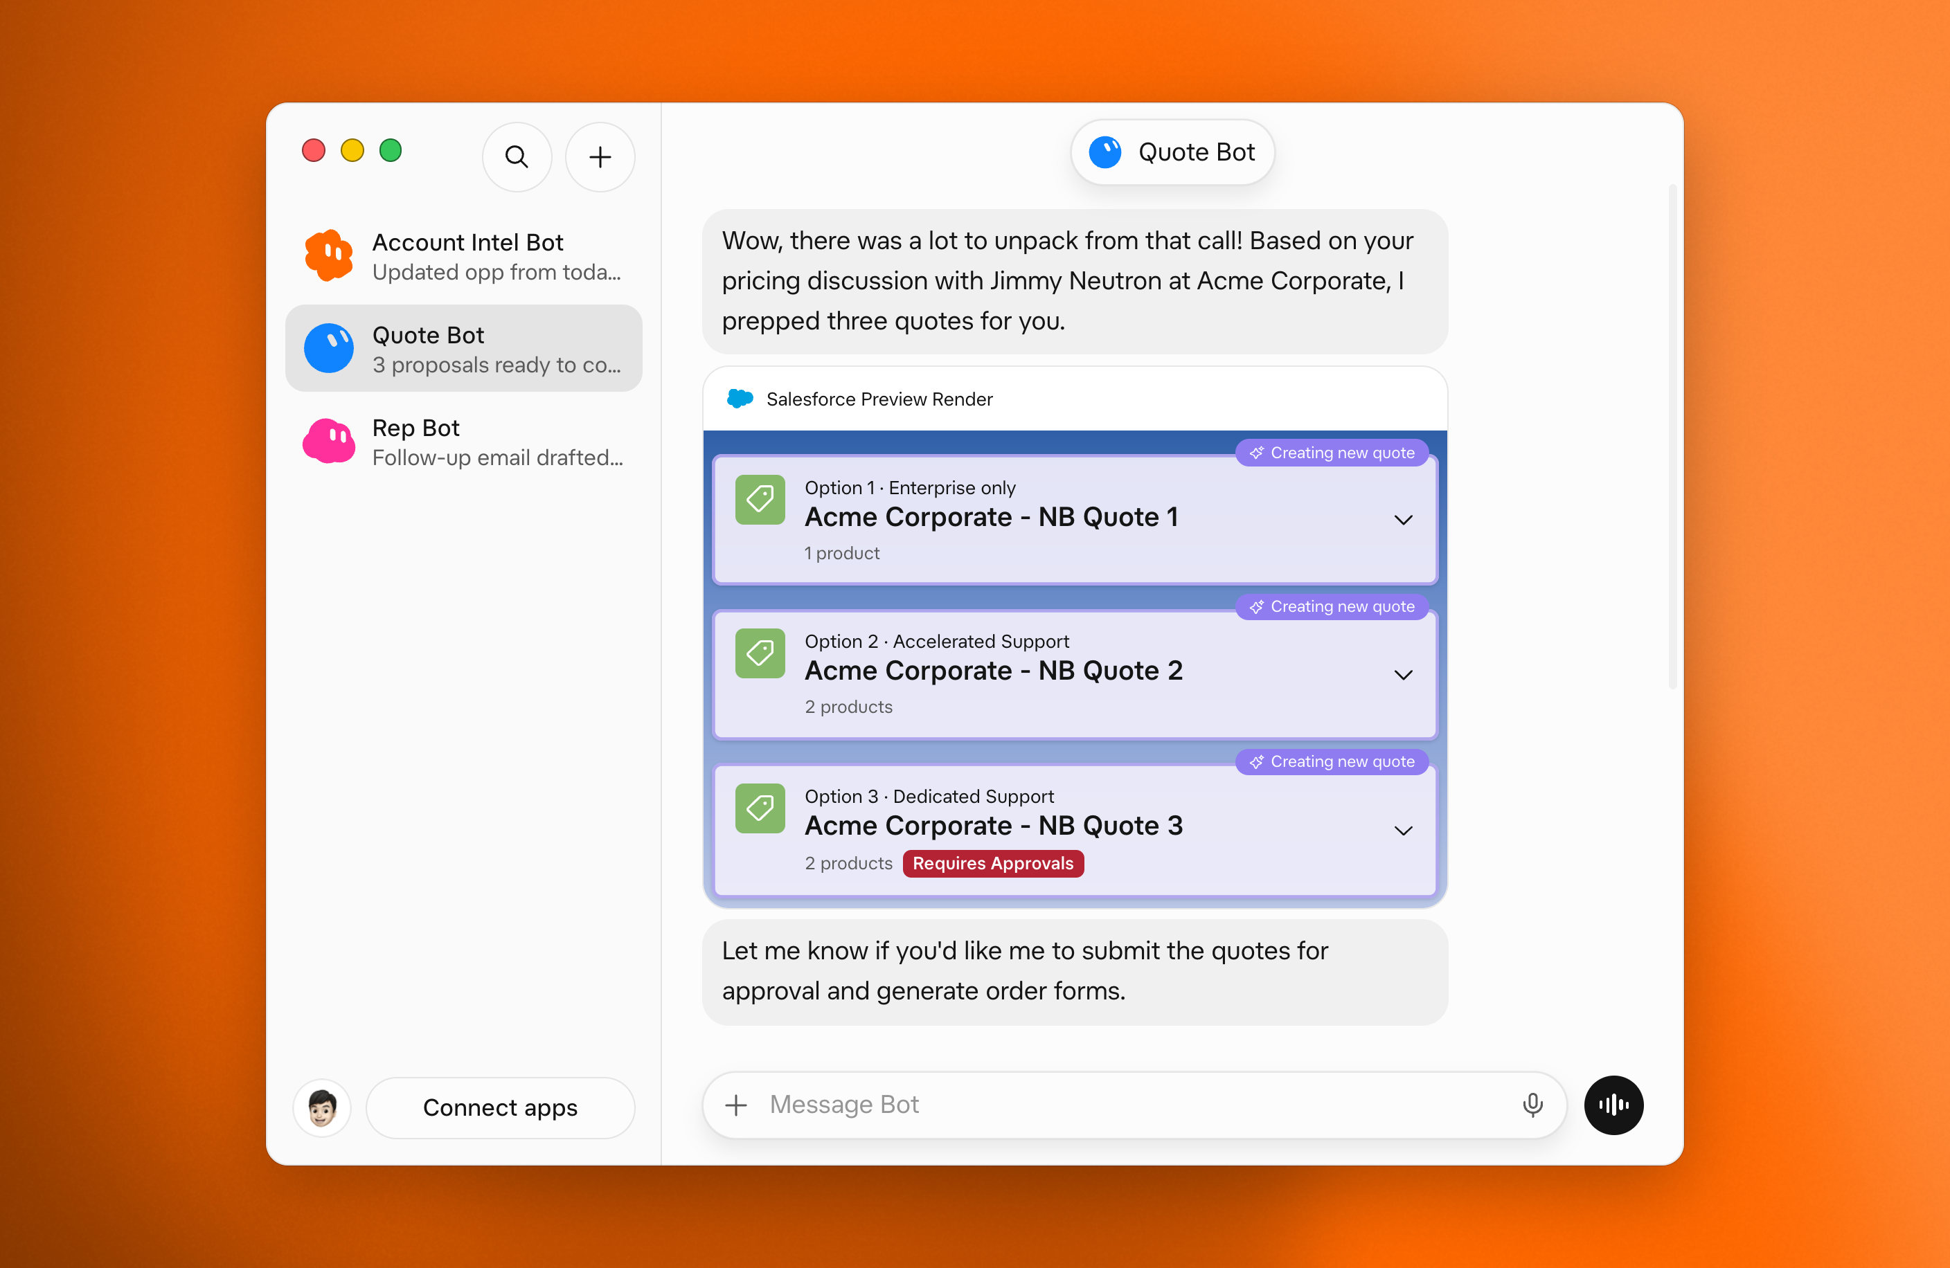Screen dimensions: 1950x1268
Task: Click the green zoom window button
Action: point(390,151)
